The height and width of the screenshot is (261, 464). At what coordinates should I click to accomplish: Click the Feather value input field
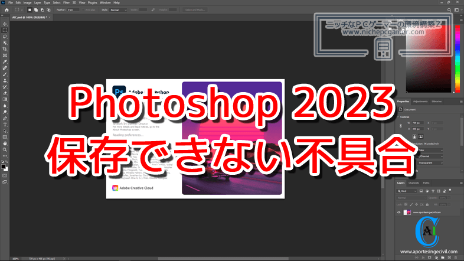(73, 10)
